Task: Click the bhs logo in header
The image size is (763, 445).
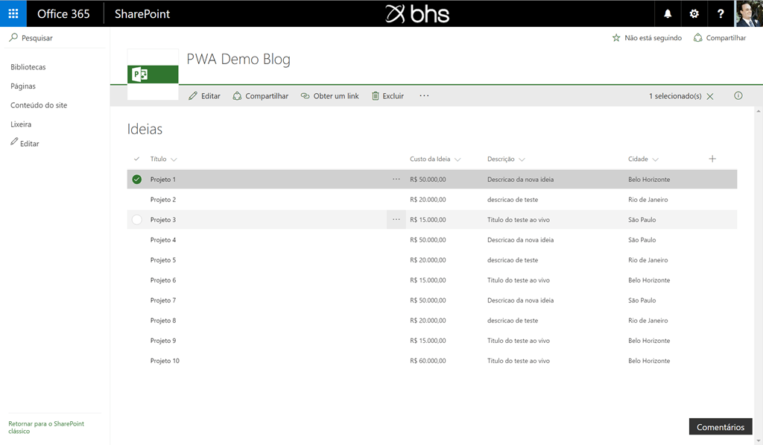Action: 417,13
